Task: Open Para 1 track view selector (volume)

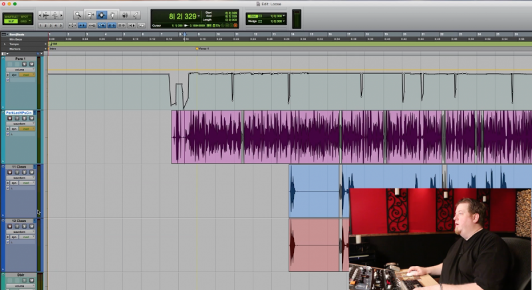Action: pos(21,70)
